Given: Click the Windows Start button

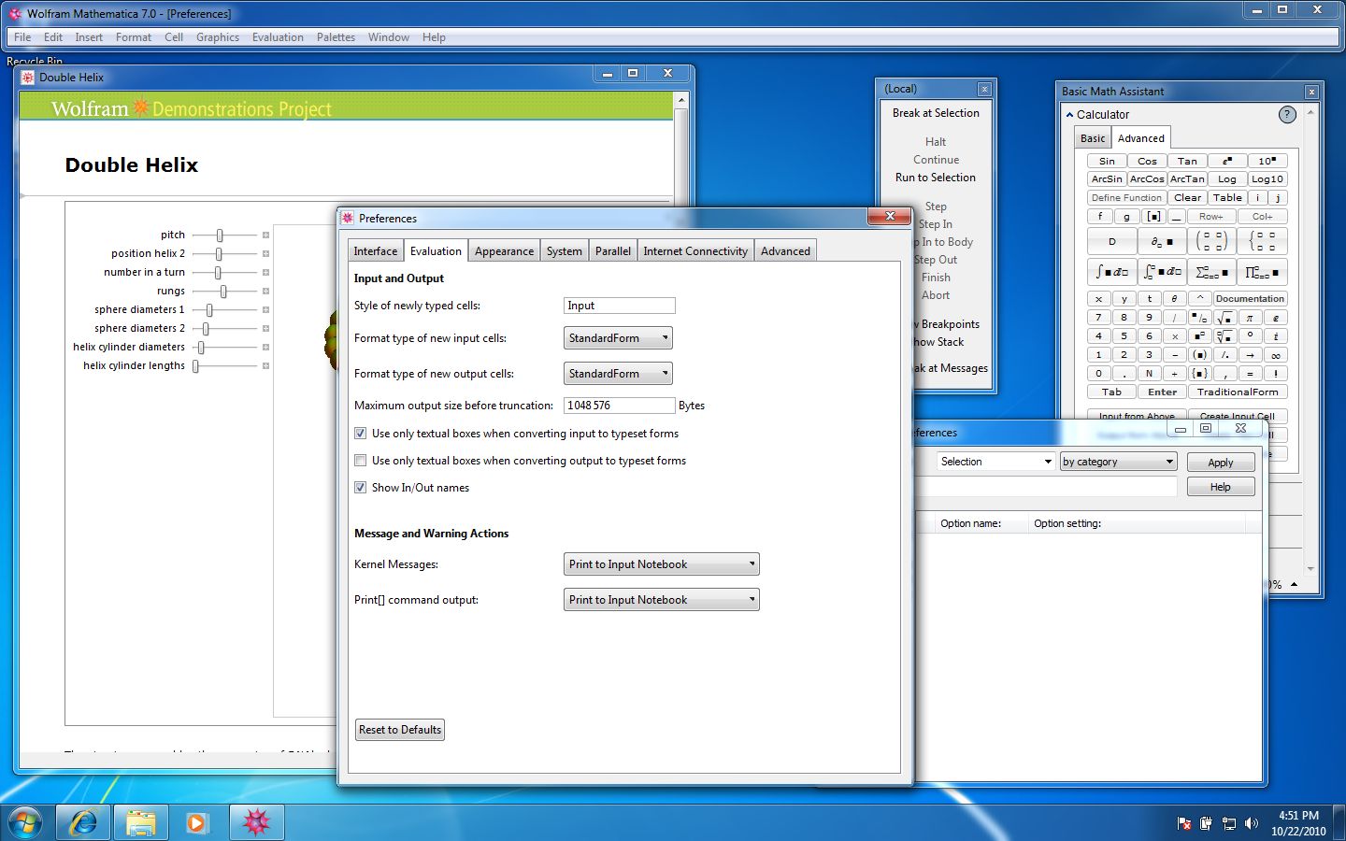Looking at the screenshot, I should pos(25,822).
